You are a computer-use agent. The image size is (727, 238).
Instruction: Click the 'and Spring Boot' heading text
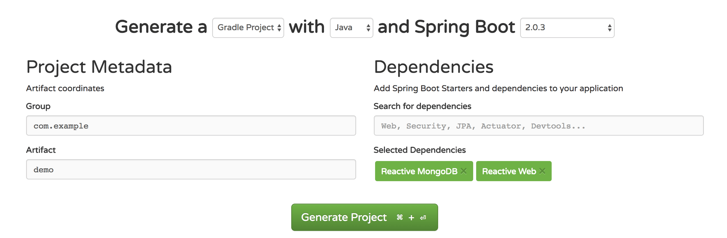click(x=446, y=27)
